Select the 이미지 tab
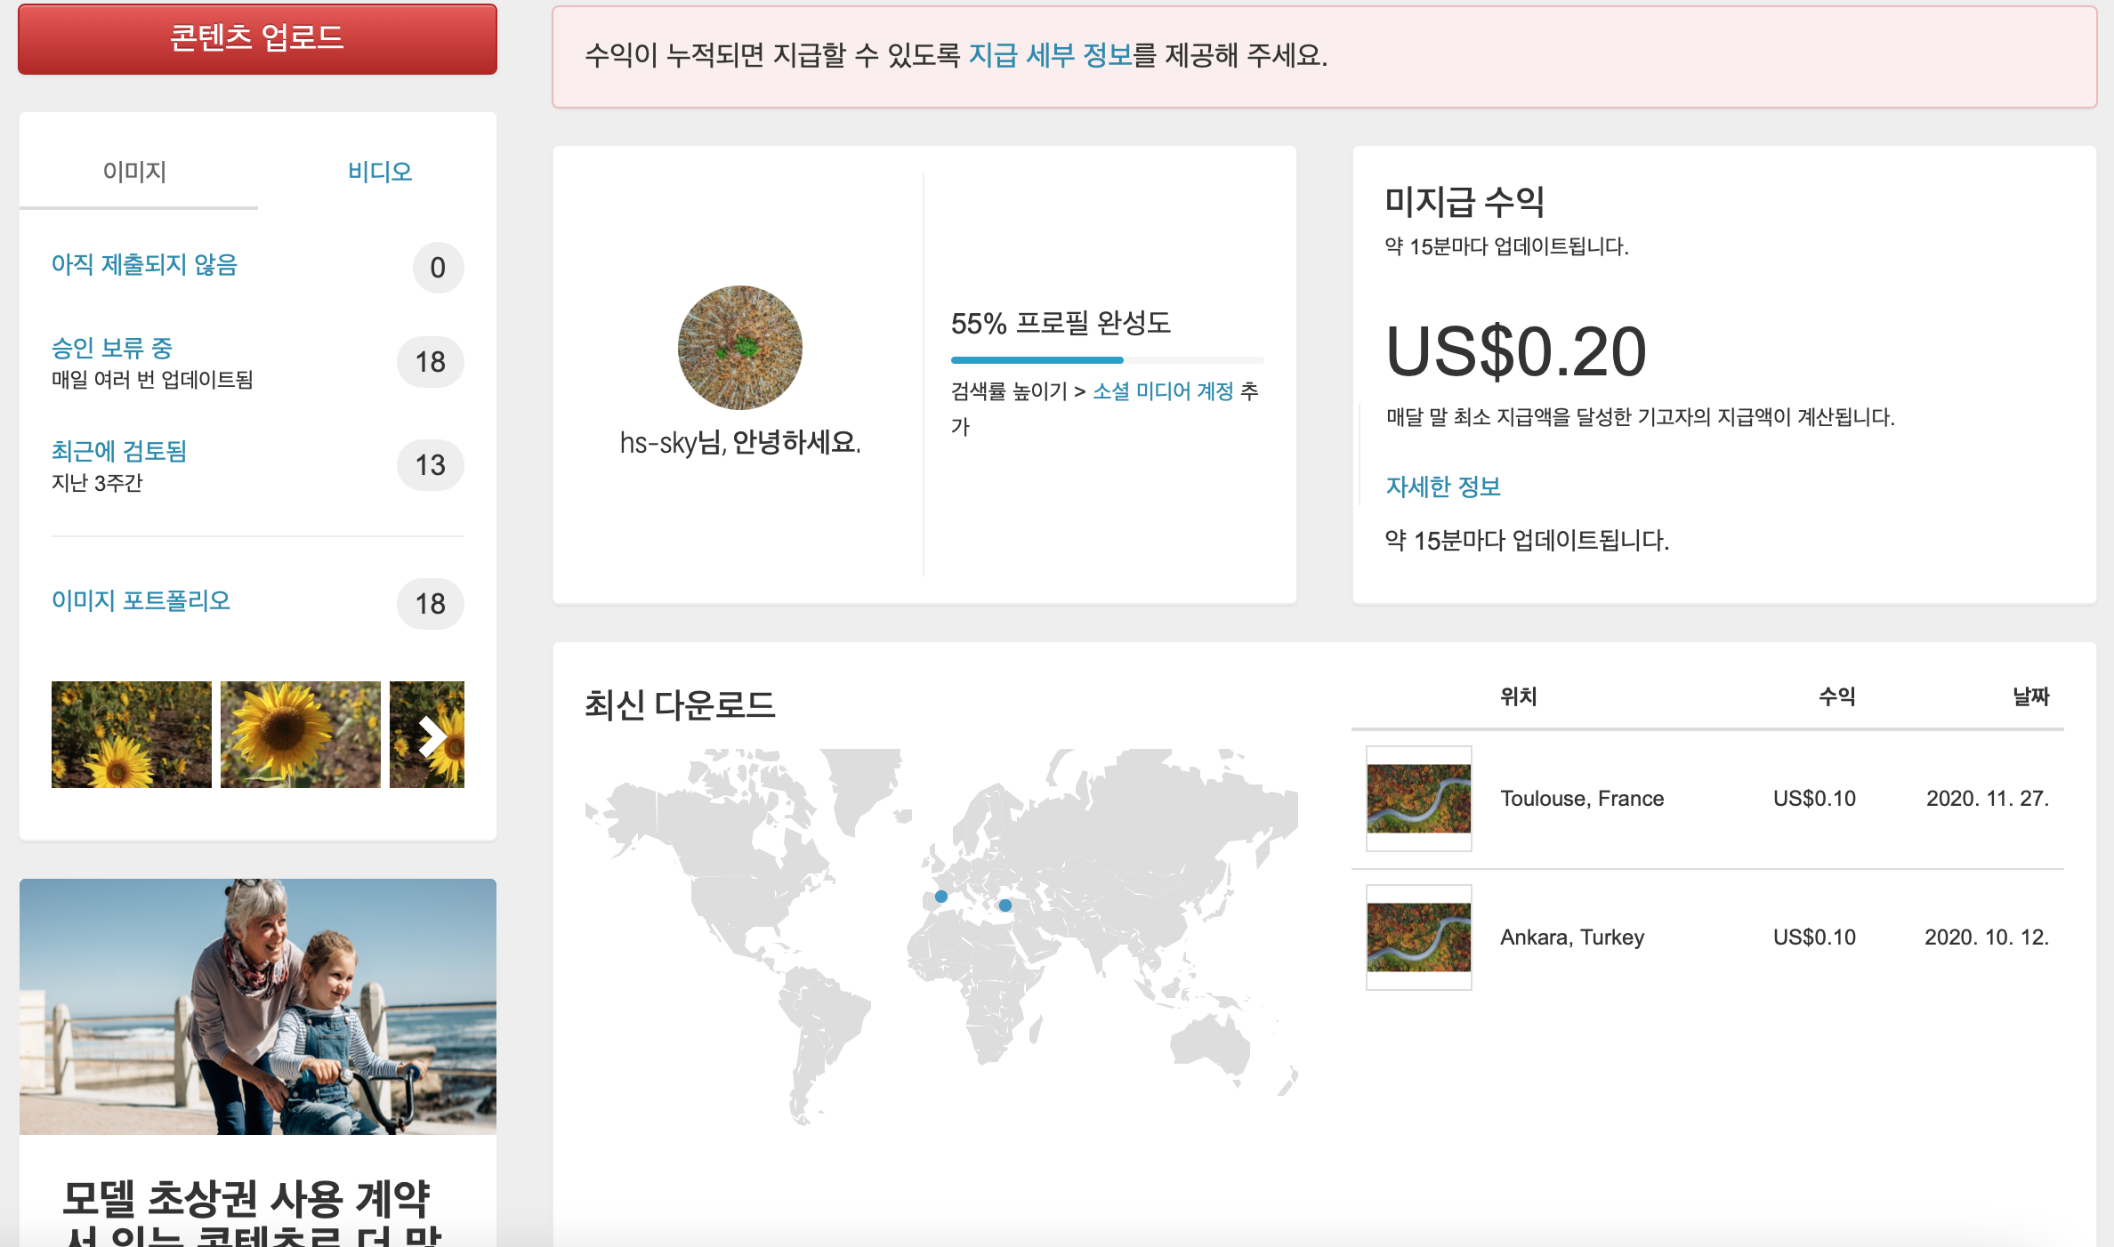Screen dimensions: 2114x1247 (x=135, y=172)
